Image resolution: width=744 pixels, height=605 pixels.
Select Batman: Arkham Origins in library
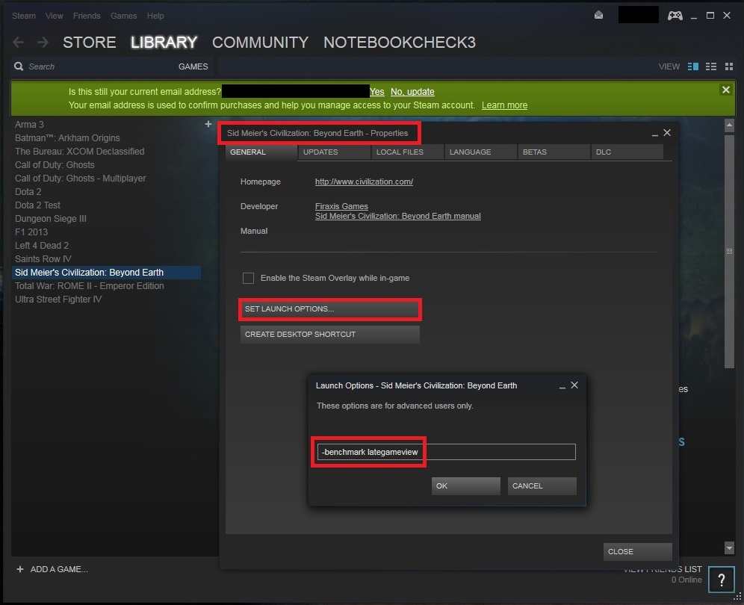pos(67,138)
